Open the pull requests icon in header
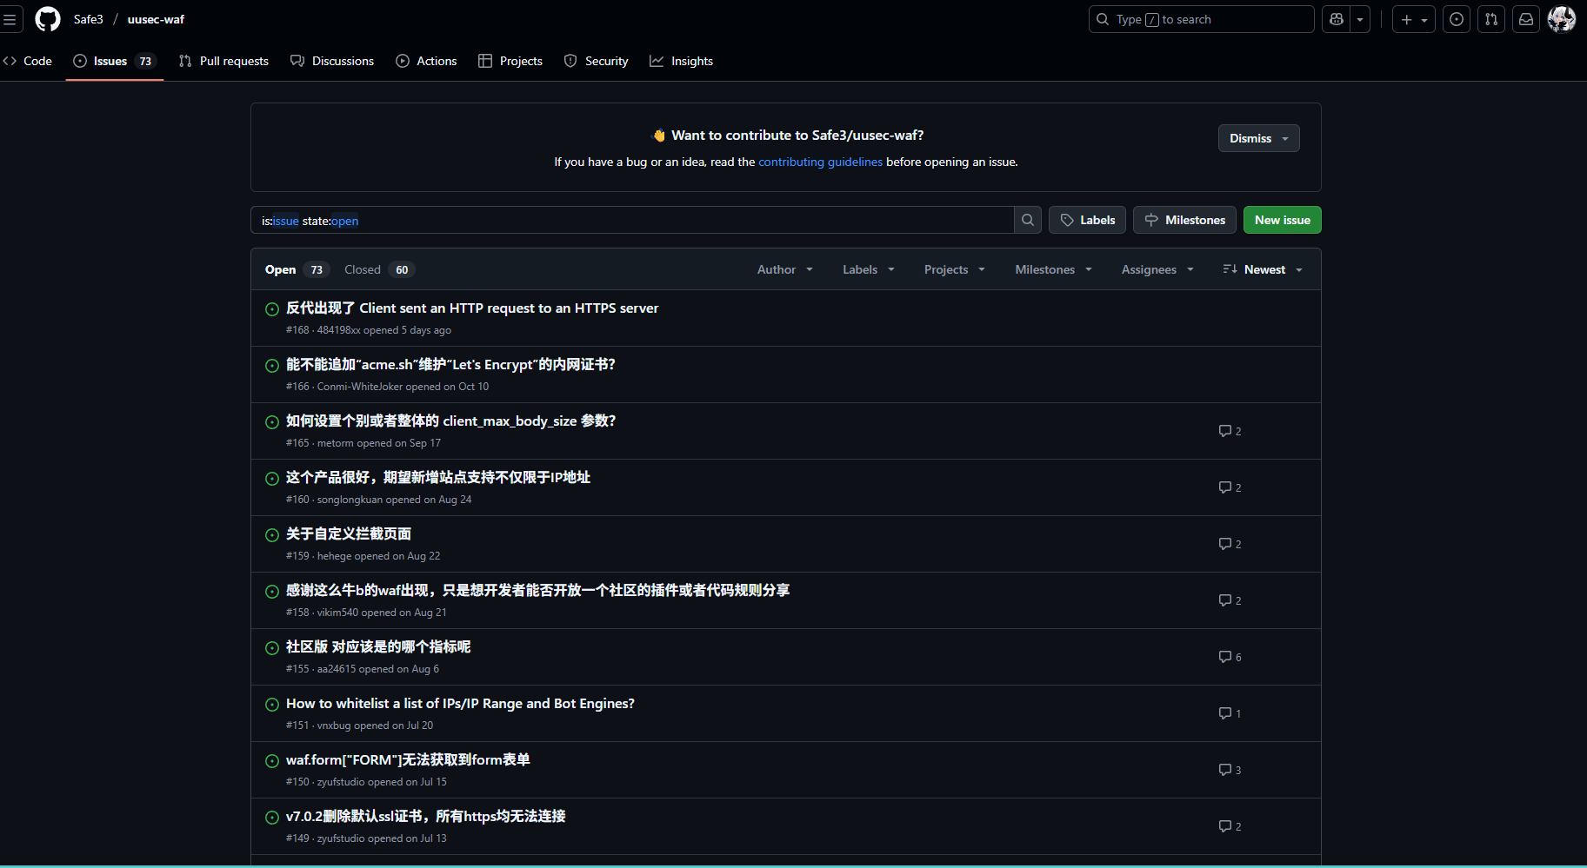 point(1491,19)
